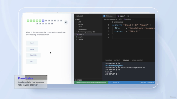Viewport: 177px width, 99px height.
Task: Jump to question 13
Action: coord(37,24)
